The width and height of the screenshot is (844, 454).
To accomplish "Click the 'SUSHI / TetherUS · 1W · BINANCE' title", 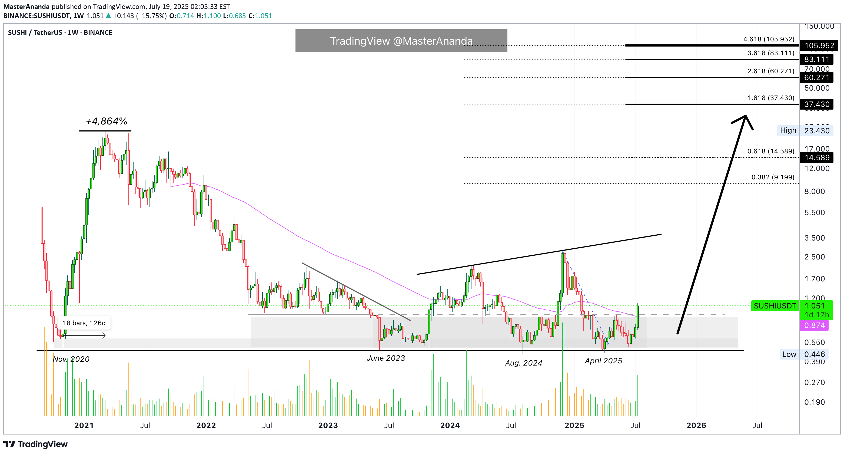I will point(60,32).
